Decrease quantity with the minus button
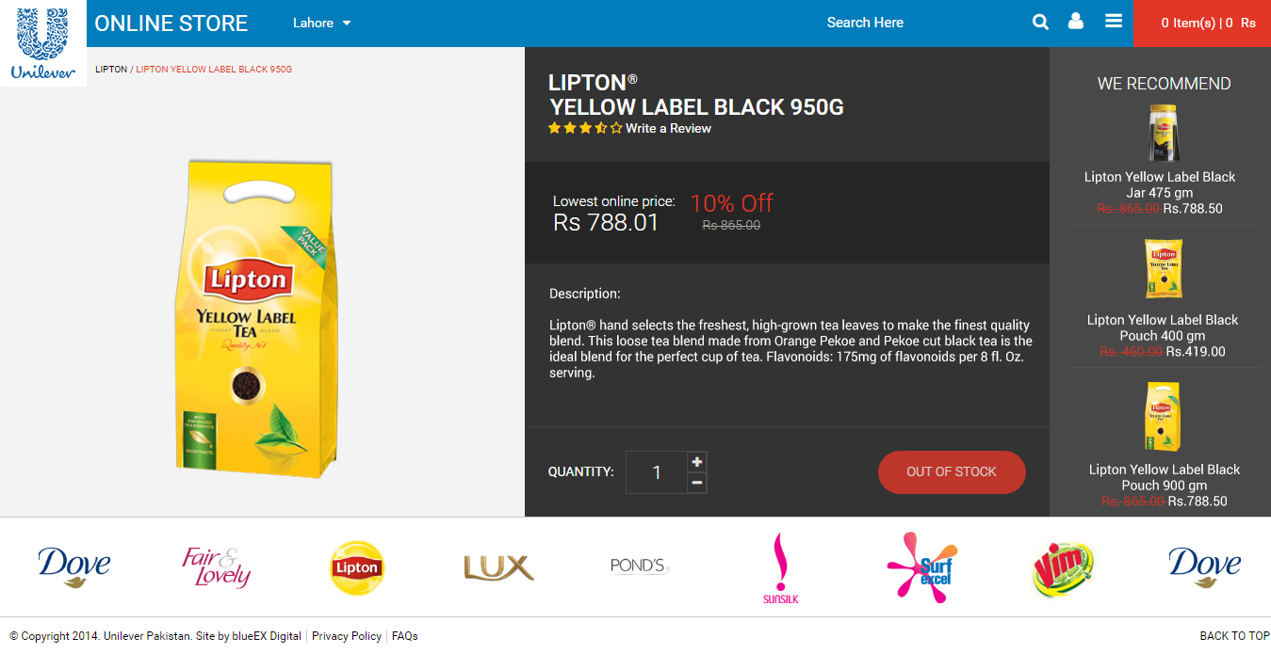 coord(697,483)
